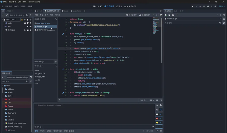
Task: Switch to 2D workspace
Action: 93,6
